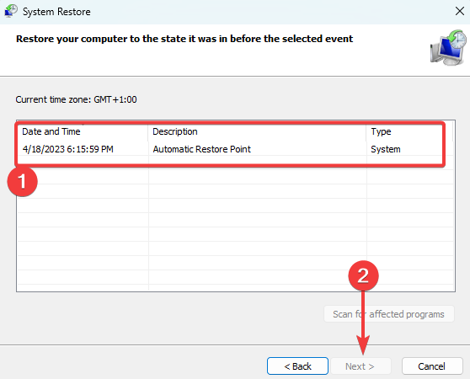Sort by Date and Time column header
This screenshot has width=470, height=379.
point(83,131)
